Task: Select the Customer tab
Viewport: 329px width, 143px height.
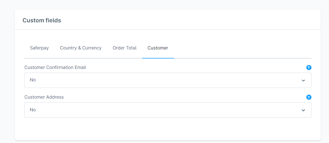Action: pos(158,48)
